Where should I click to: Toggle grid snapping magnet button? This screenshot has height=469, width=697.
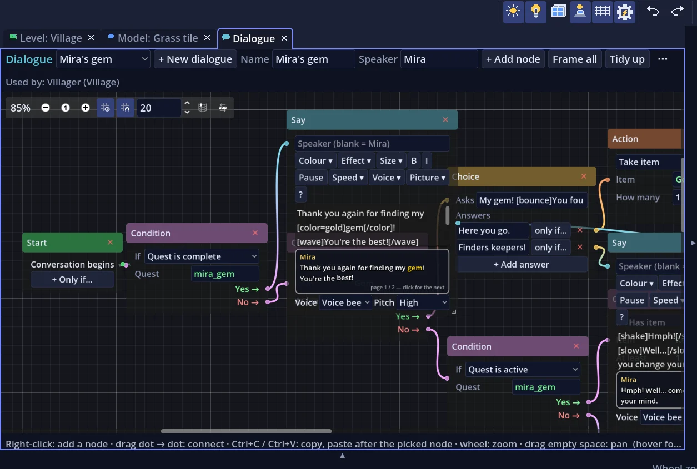pos(125,108)
